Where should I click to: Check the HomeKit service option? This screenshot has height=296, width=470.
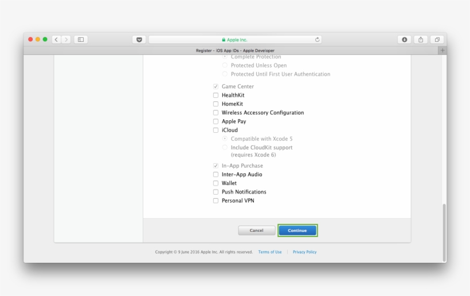[x=216, y=104]
